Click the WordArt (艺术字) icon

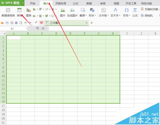tap(116, 10)
